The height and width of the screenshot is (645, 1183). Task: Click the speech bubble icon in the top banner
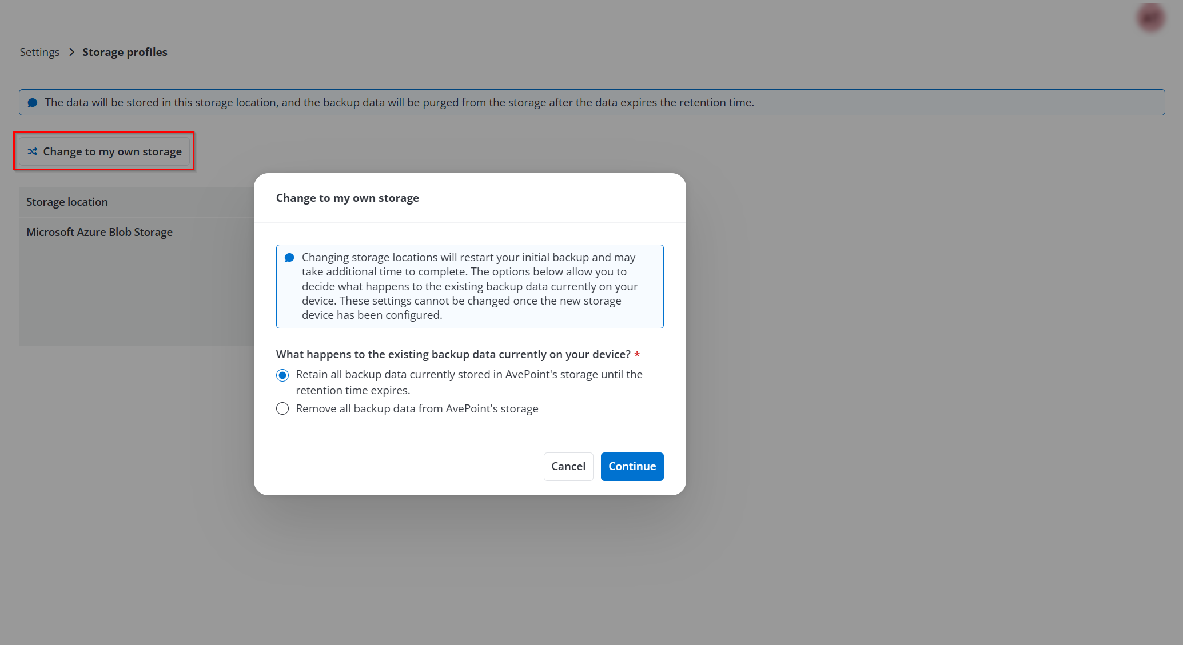33,102
